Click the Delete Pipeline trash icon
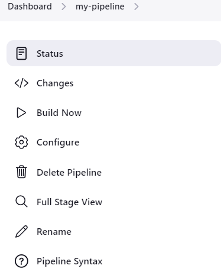The width and height of the screenshot is (221, 275). click(x=21, y=172)
